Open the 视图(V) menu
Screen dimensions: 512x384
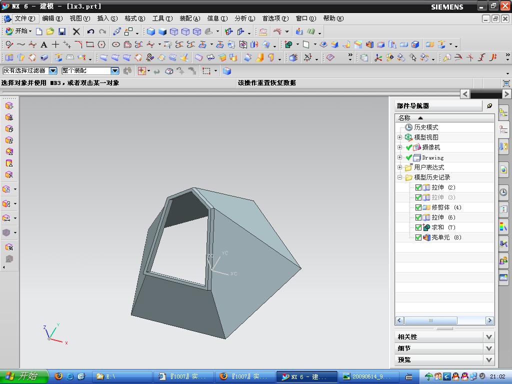click(x=79, y=18)
